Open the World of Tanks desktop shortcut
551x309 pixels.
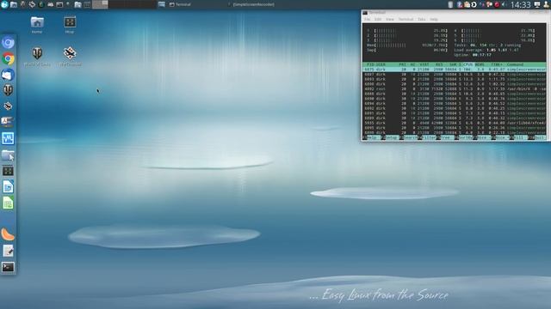[x=37, y=57]
